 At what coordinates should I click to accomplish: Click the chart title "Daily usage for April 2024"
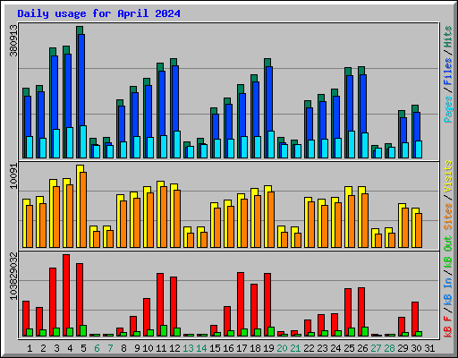tap(98, 13)
